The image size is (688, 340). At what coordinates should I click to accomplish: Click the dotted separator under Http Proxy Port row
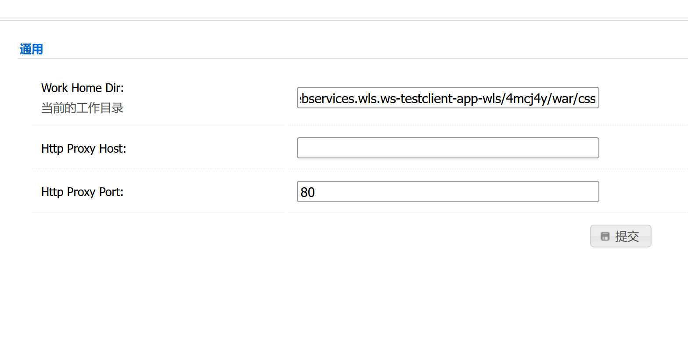pos(158,212)
